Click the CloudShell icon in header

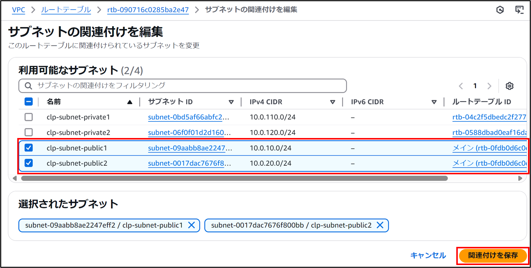pyautogui.click(x=519, y=10)
